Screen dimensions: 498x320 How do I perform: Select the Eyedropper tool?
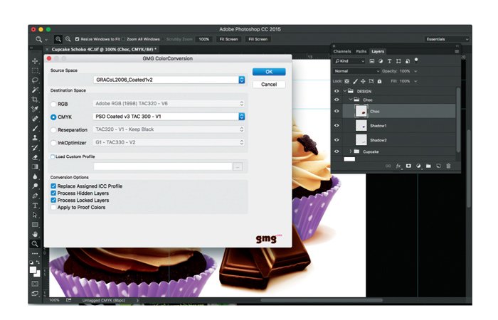pos(35,109)
